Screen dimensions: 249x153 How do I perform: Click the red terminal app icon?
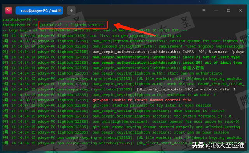(x=9, y=10)
